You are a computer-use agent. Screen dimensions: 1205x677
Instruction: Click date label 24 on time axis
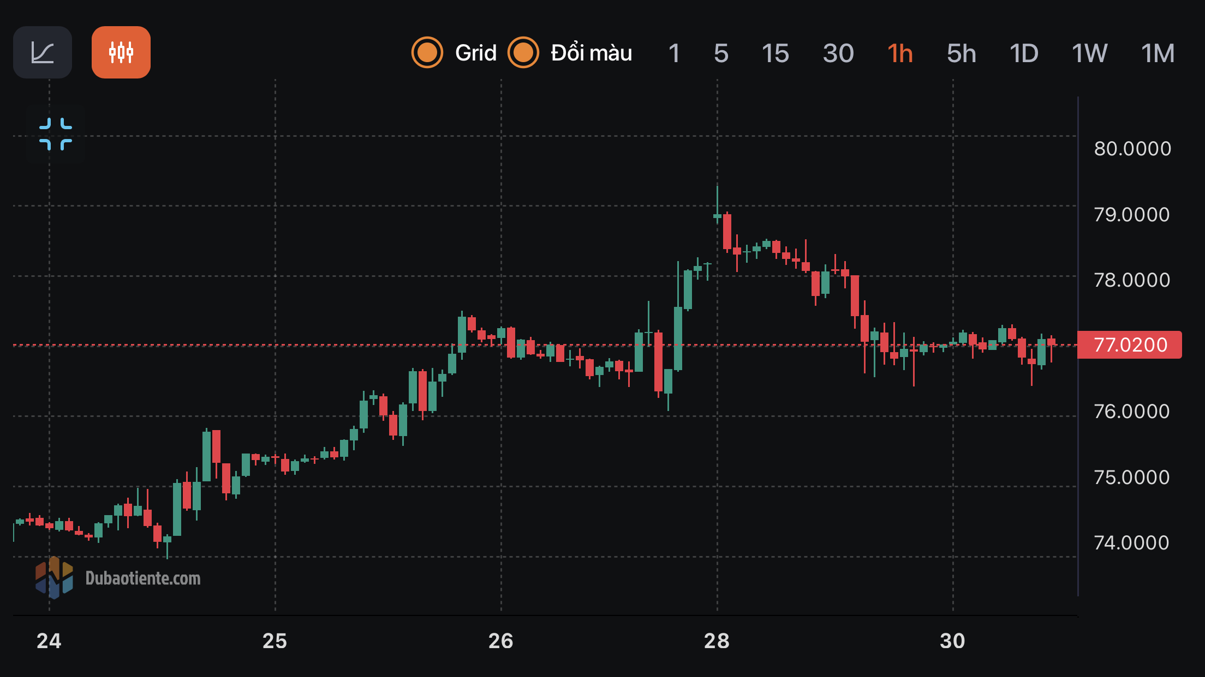49,641
